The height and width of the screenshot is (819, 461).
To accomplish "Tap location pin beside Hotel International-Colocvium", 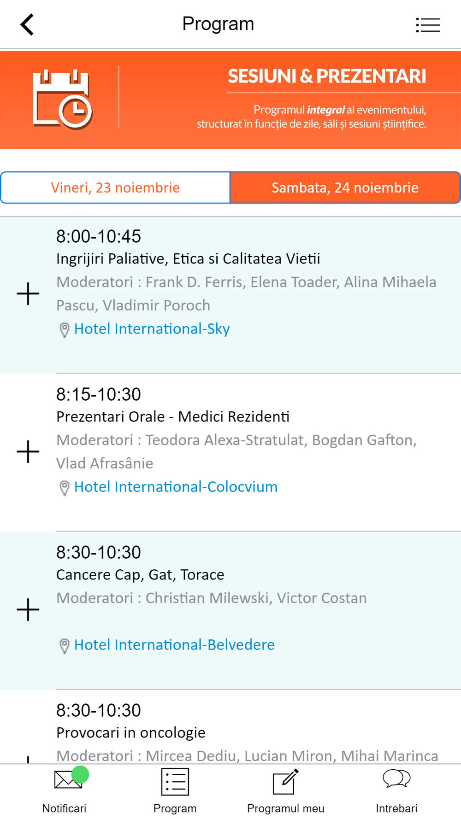I will tap(65, 488).
